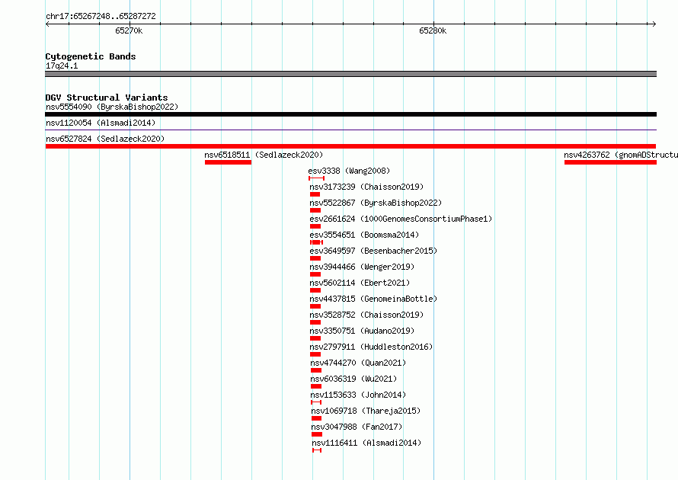Click the nsv4437815 (GenomeinaBottle) label
Image resolution: width=678 pixels, height=480 pixels.
pyautogui.click(x=373, y=299)
